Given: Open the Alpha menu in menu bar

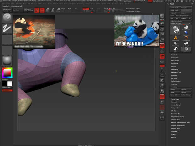Looking at the screenshot, I should 3,4.
